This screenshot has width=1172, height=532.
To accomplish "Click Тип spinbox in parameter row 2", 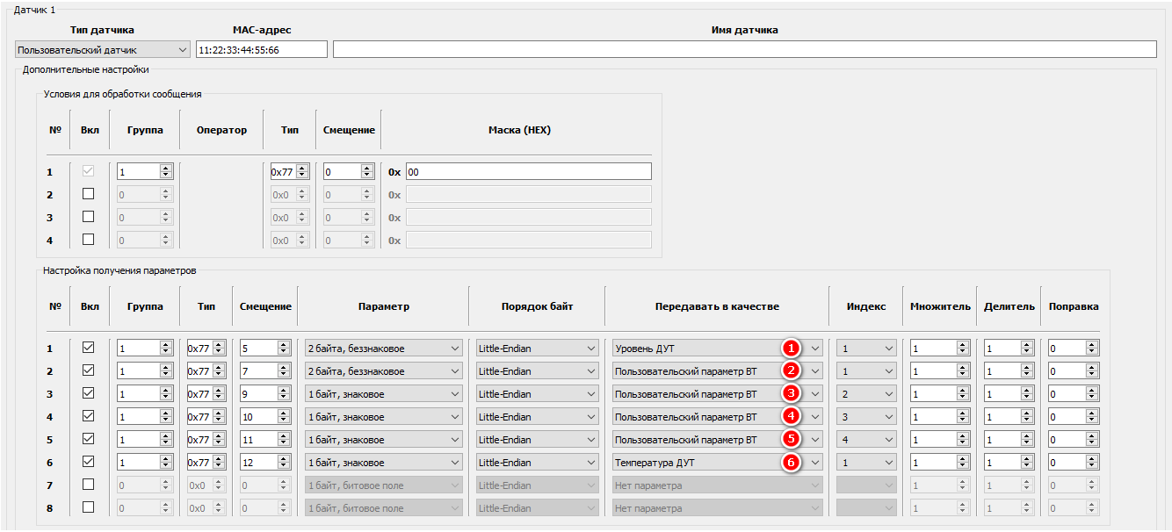I will click(206, 371).
